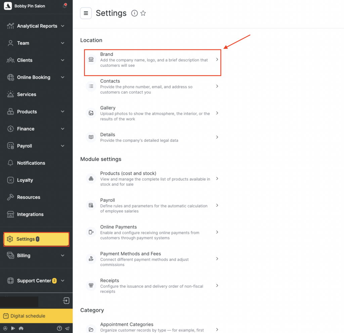
Task: Click the info icon beside Settings title
Action: point(134,13)
